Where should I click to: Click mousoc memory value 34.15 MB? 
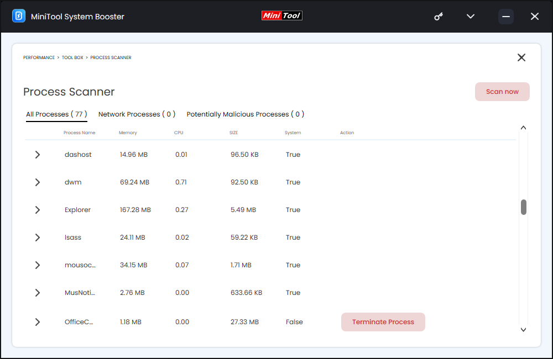pyautogui.click(x=133, y=265)
